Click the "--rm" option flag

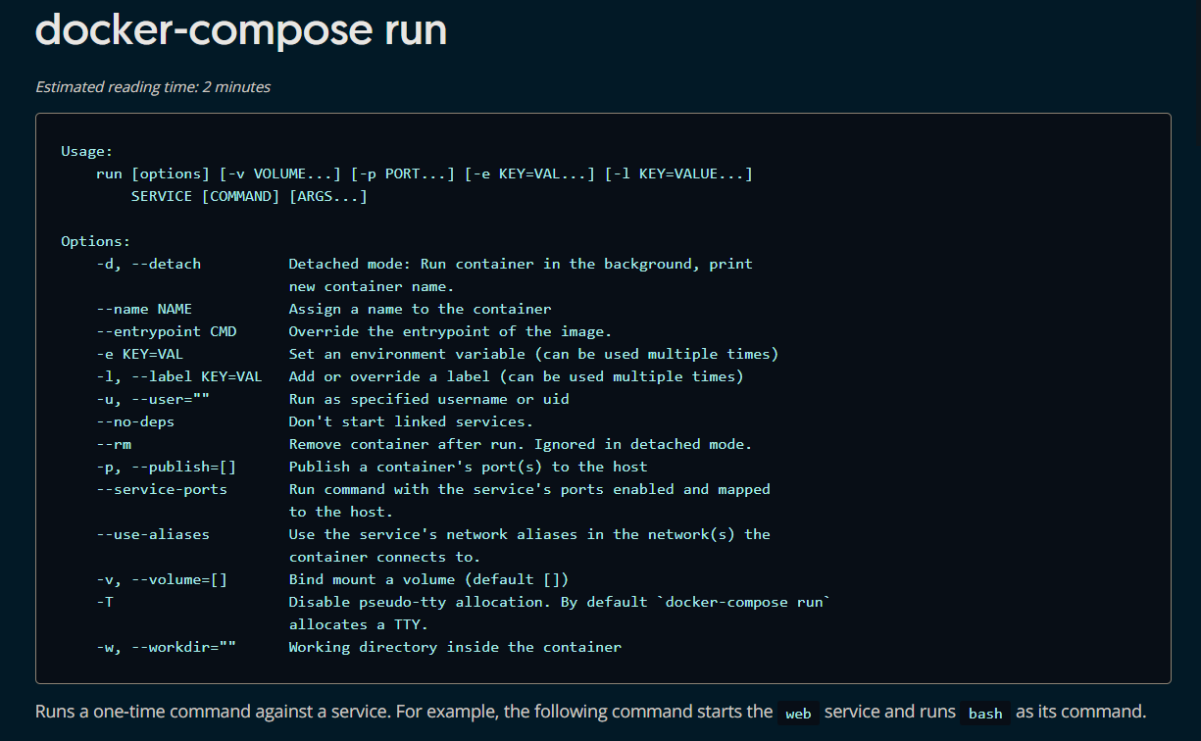coord(114,444)
